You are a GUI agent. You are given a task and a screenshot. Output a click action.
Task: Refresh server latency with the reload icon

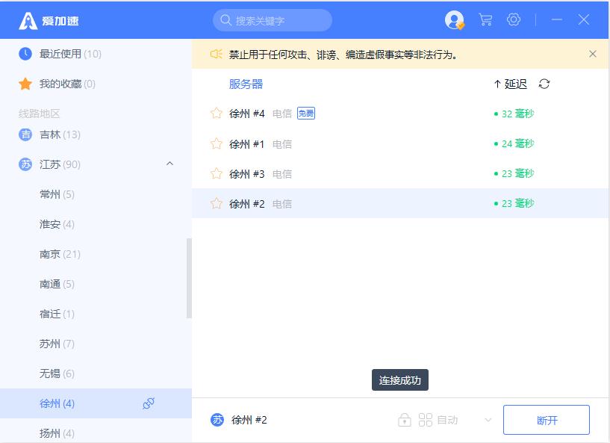pos(544,84)
